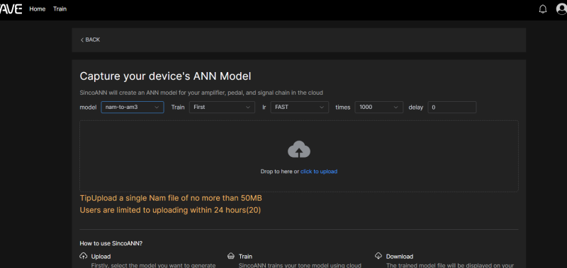
Task: Open the notifications bell icon
Action: click(543, 9)
